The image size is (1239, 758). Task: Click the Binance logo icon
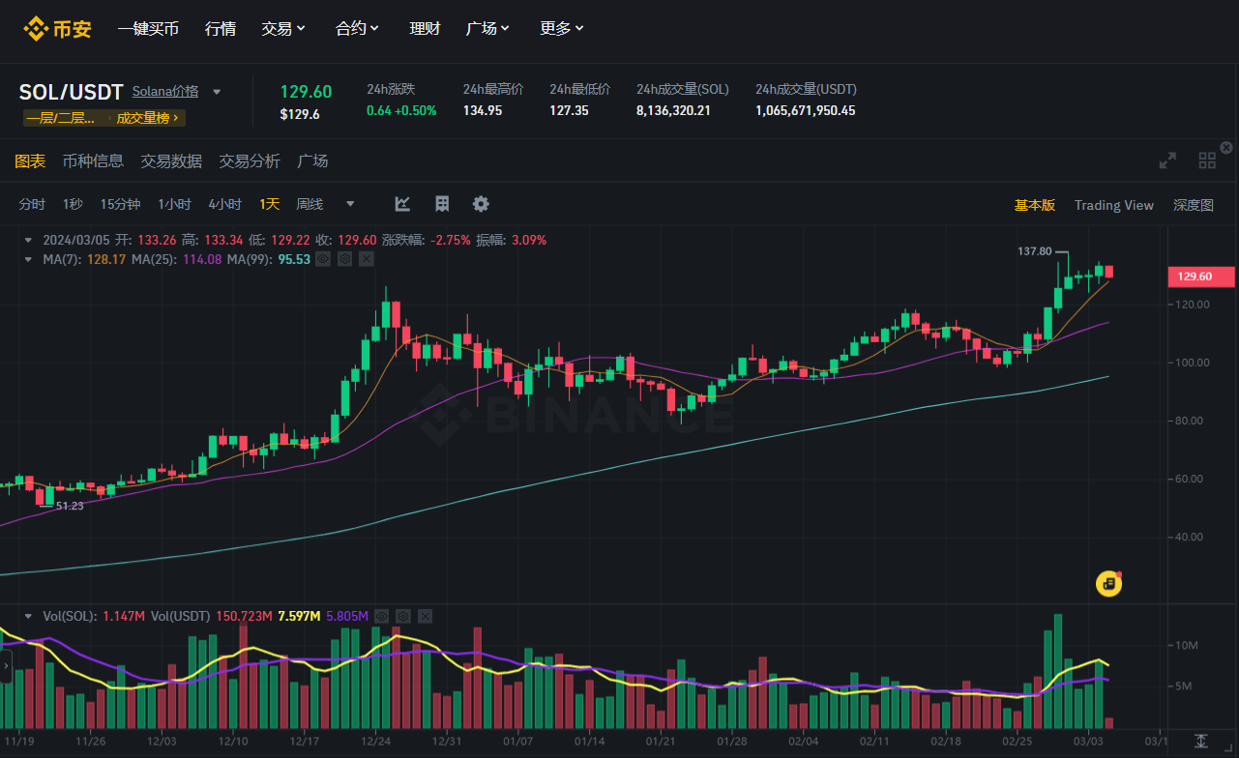36,29
